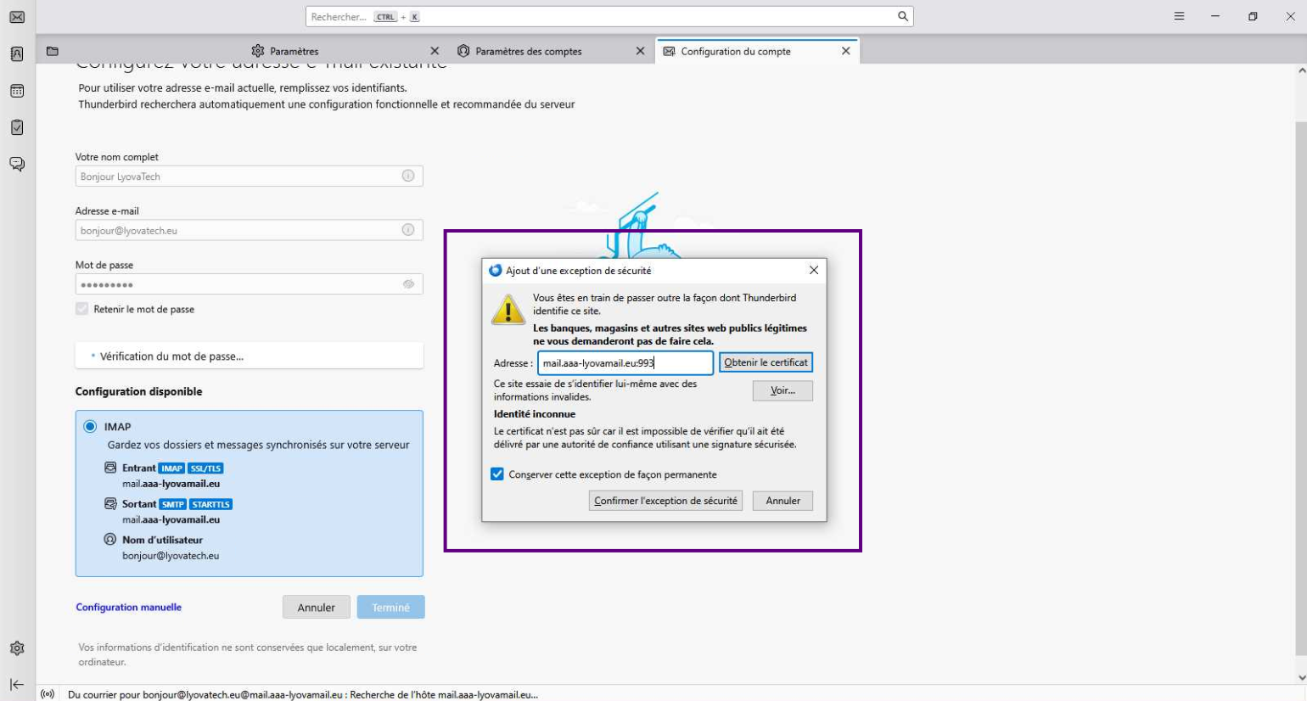Click the Terminé button

tap(390, 608)
